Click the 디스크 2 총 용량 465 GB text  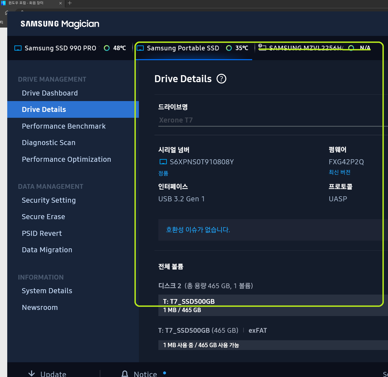click(x=206, y=286)
